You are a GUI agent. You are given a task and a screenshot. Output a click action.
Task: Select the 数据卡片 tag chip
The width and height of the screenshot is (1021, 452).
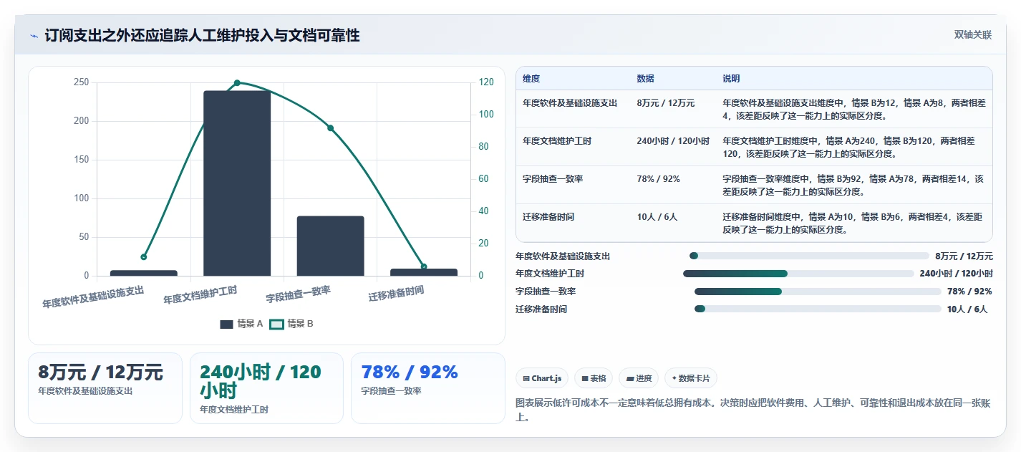(x=691, y=378)
